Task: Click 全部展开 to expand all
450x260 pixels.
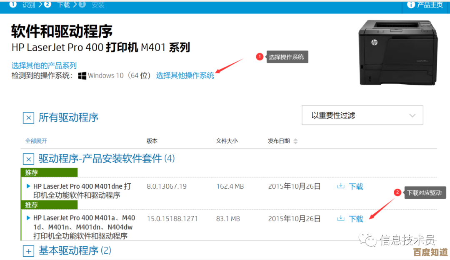Action: tap(36, 141)
